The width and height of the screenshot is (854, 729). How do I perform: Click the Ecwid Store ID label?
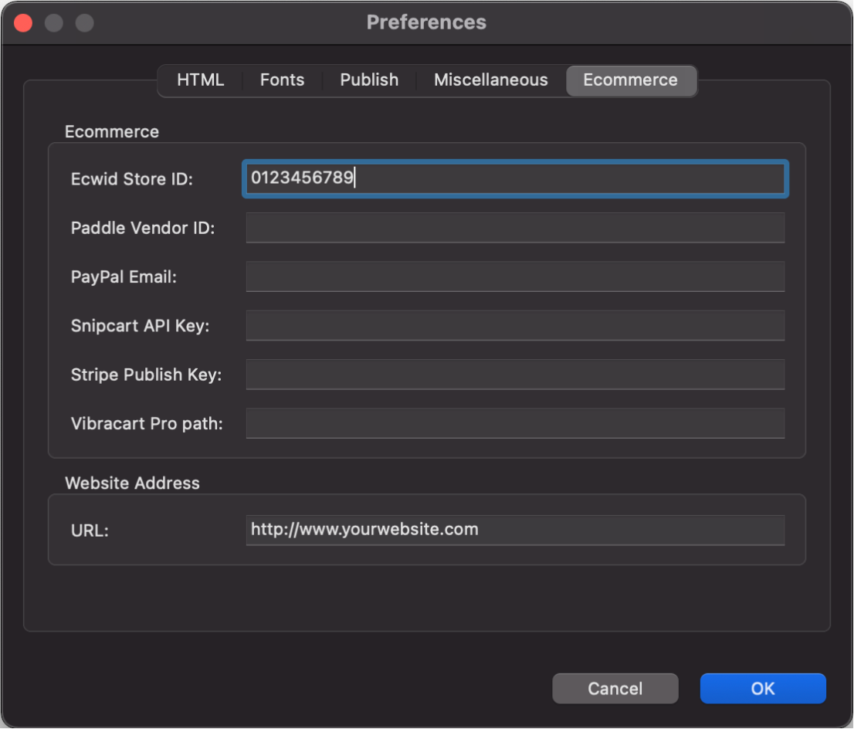click(x=132, y=179)
